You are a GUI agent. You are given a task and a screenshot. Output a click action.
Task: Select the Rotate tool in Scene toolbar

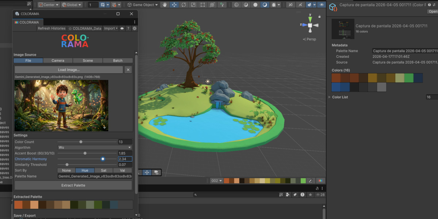[184, 5]
